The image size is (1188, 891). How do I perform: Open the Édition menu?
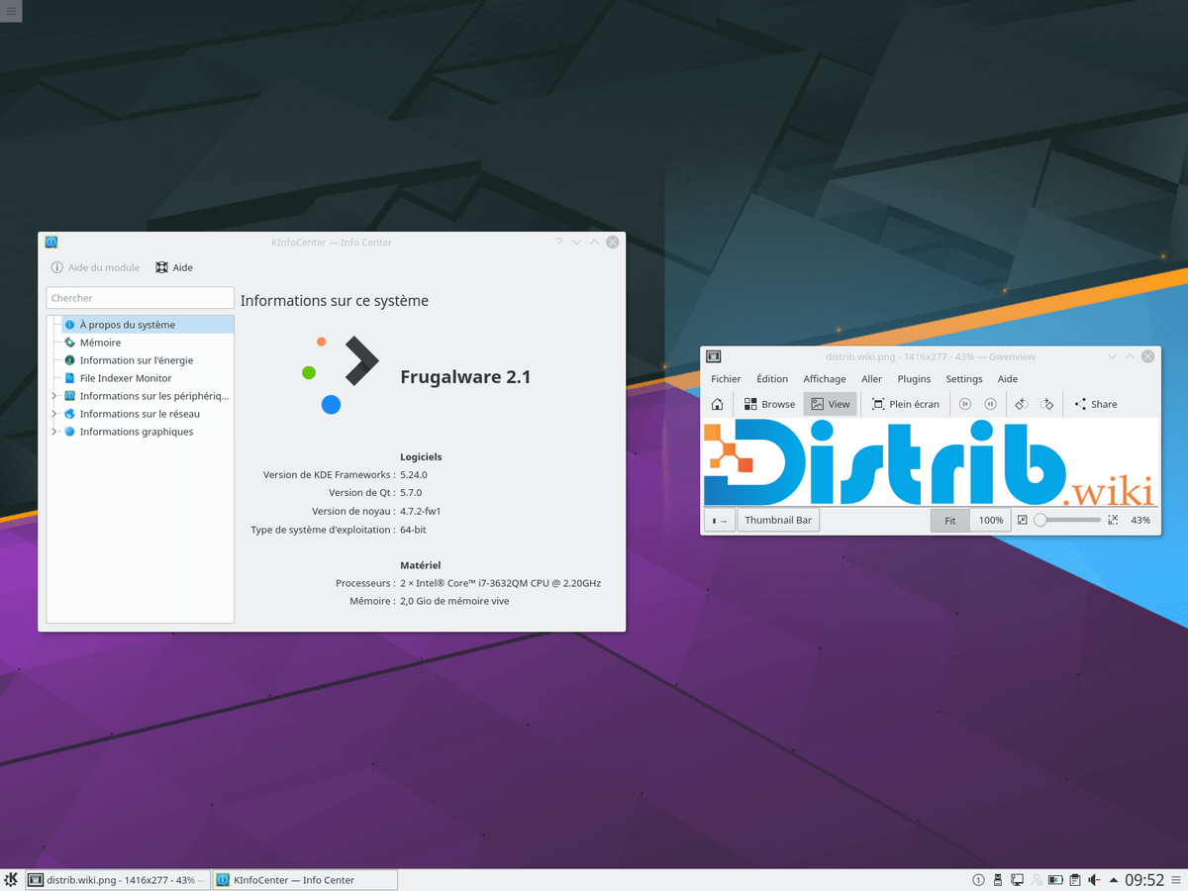click(772, 379)
